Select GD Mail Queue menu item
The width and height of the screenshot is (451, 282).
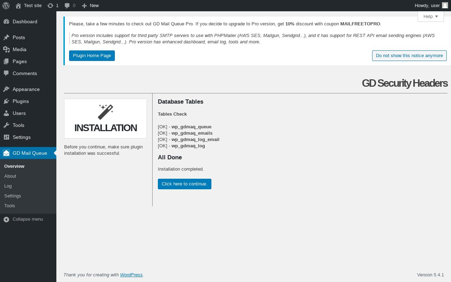28,153
